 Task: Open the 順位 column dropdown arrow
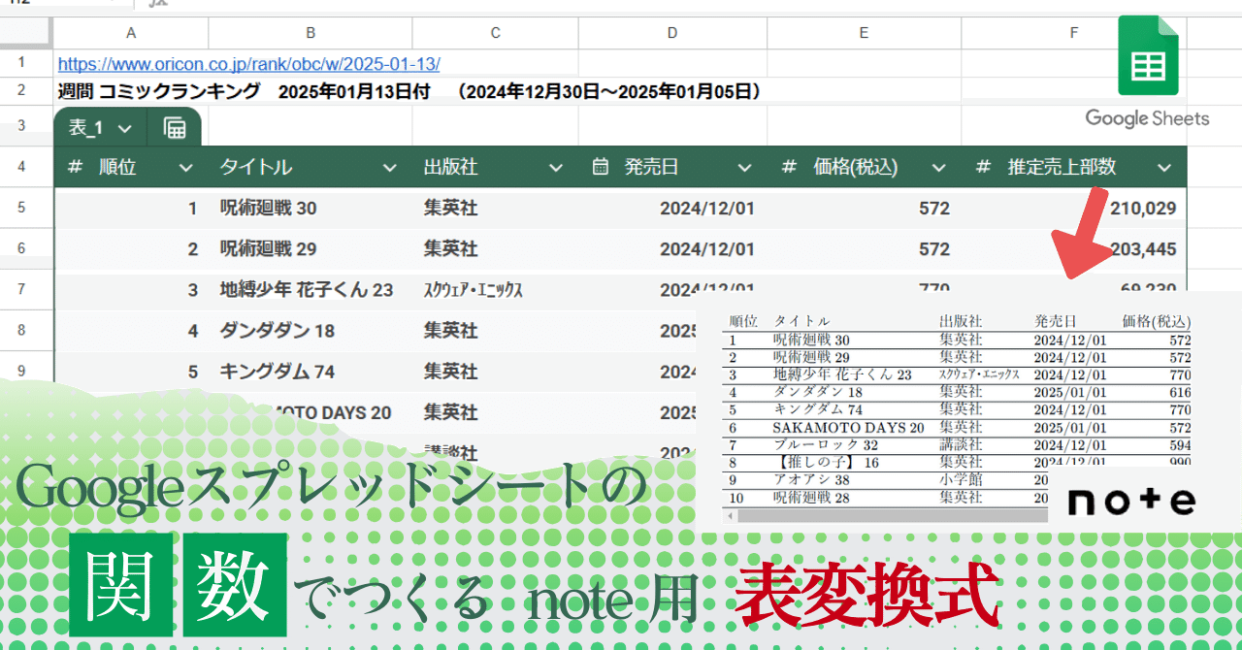[186, 168]
